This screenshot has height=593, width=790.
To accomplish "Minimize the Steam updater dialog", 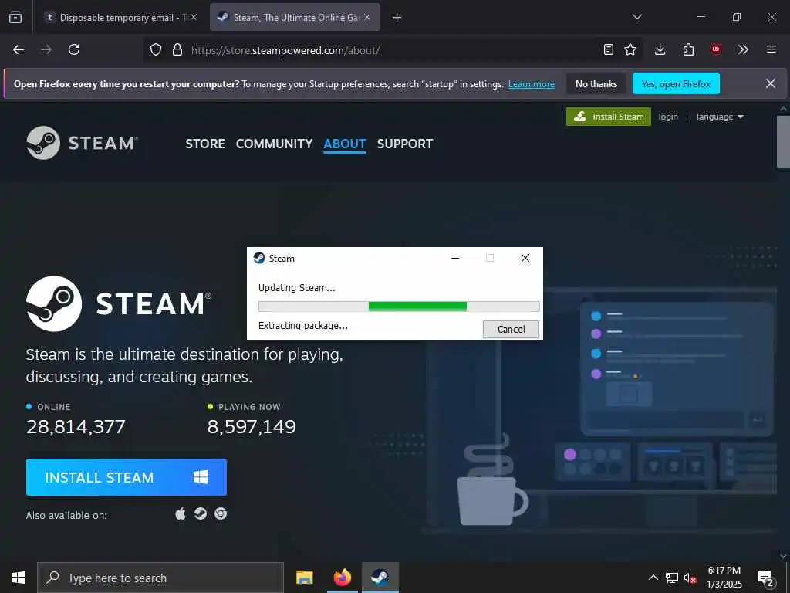I will point(455,258).
